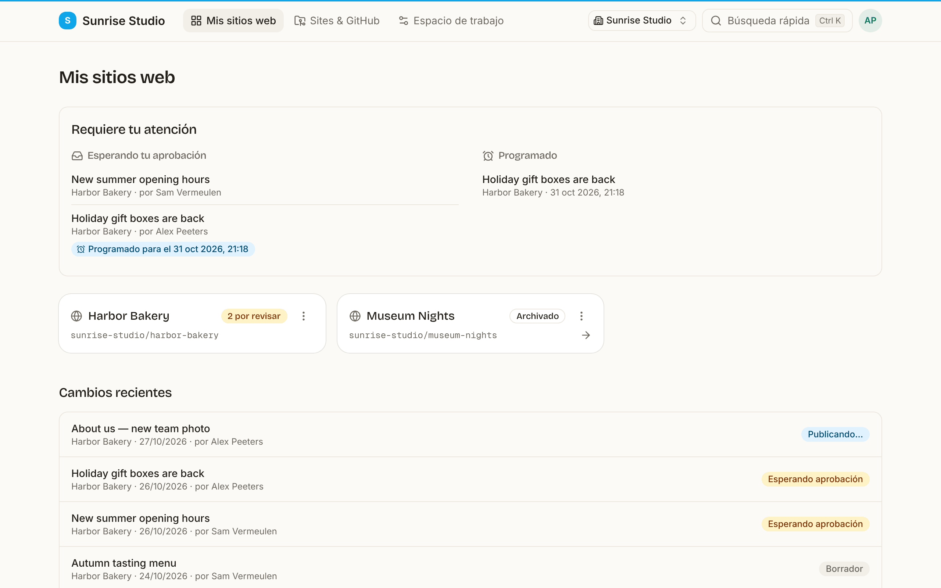The width and height of the screenshot is (941, 588).
Task: Click the globe icon beside Harbor Bakery
Action: coord(76,316)
